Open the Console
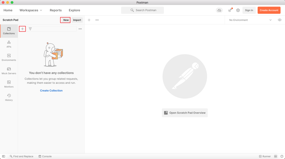 [45, 156]
